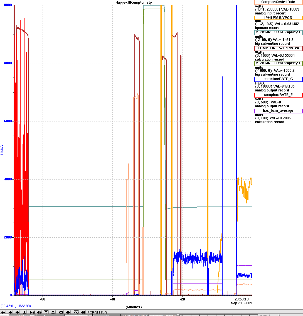The width and height of the screenshot is (303, 316).
Task: Click the SCROLLING status text
Action: (97, 313)
